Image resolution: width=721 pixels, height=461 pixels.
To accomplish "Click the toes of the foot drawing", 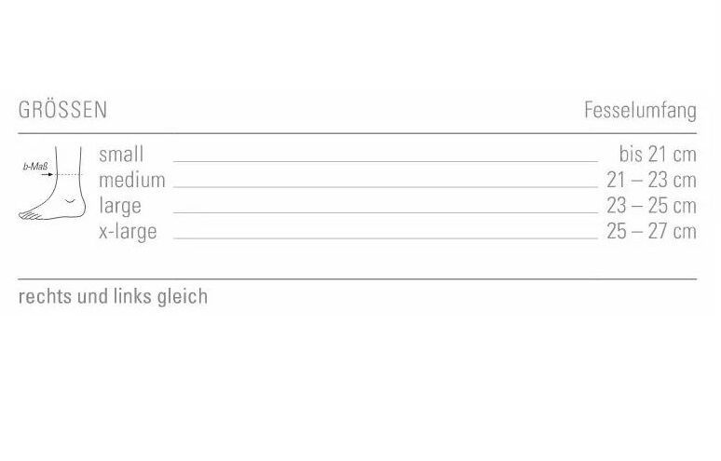I will coord(29,215).
